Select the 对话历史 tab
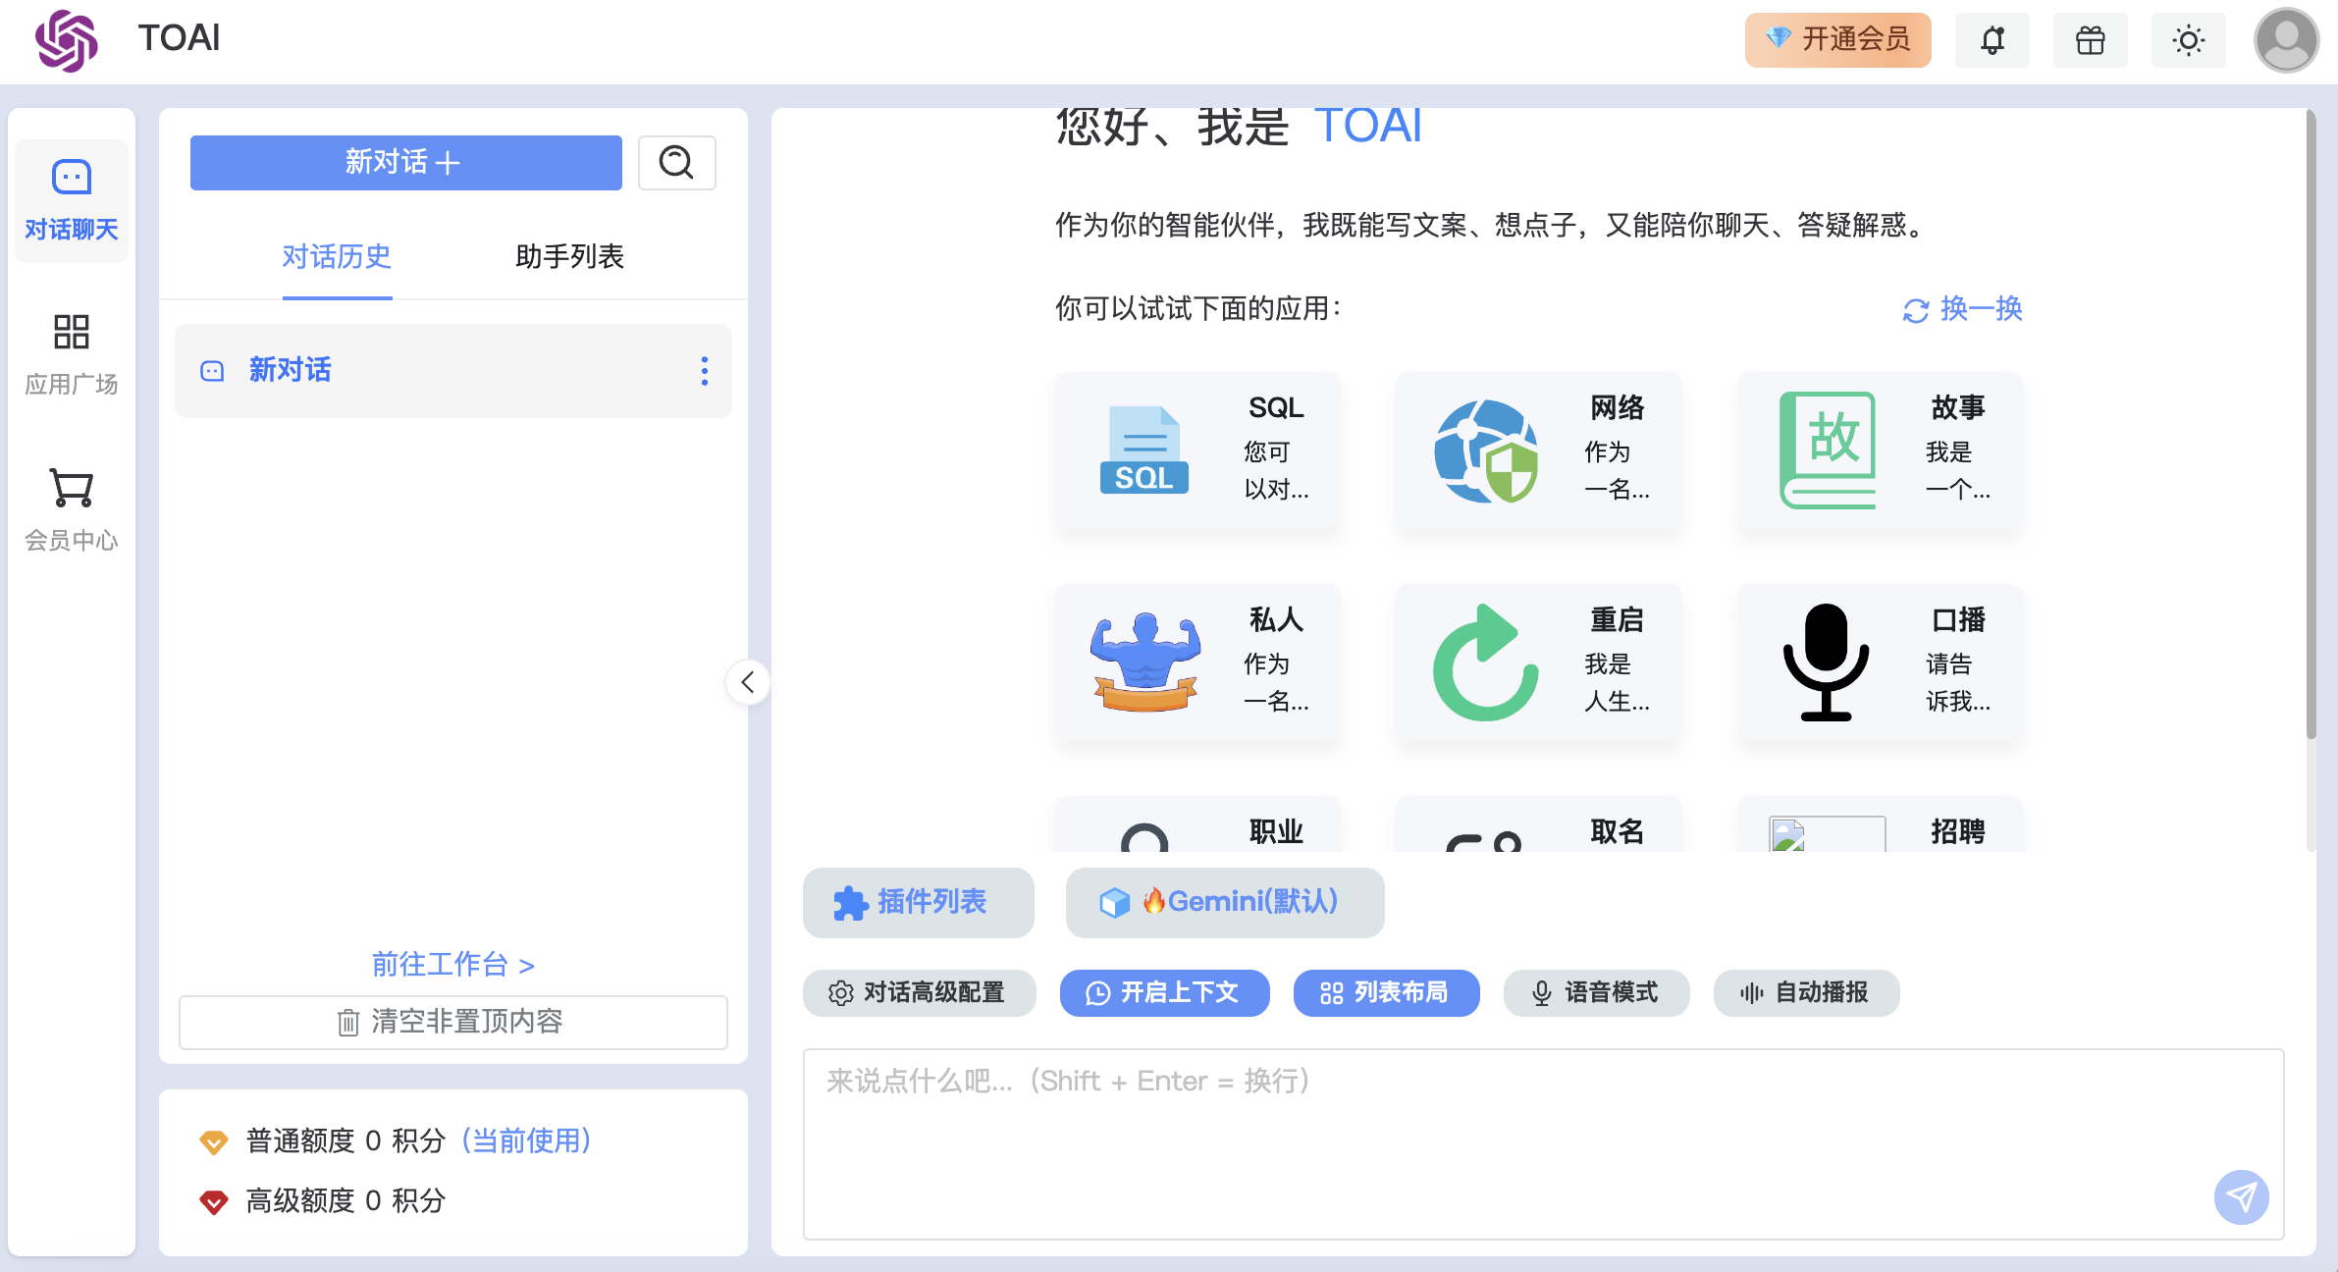The height and width of the screenshot is (1272, 2338). click(337, 257)
